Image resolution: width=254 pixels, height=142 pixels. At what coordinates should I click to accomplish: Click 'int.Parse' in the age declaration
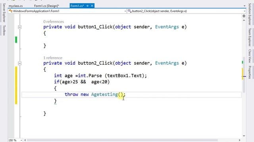[x=90, y=75]
